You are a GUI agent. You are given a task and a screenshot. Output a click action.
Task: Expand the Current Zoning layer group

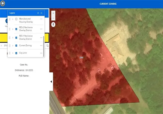tap(13, 46)
